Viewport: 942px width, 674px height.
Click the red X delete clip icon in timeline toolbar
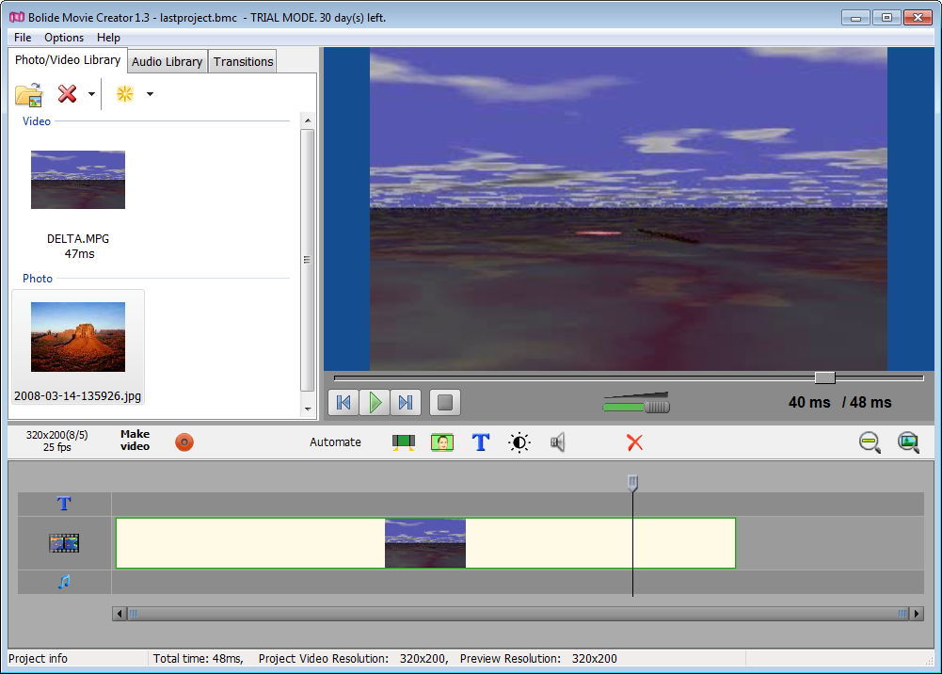634,442
